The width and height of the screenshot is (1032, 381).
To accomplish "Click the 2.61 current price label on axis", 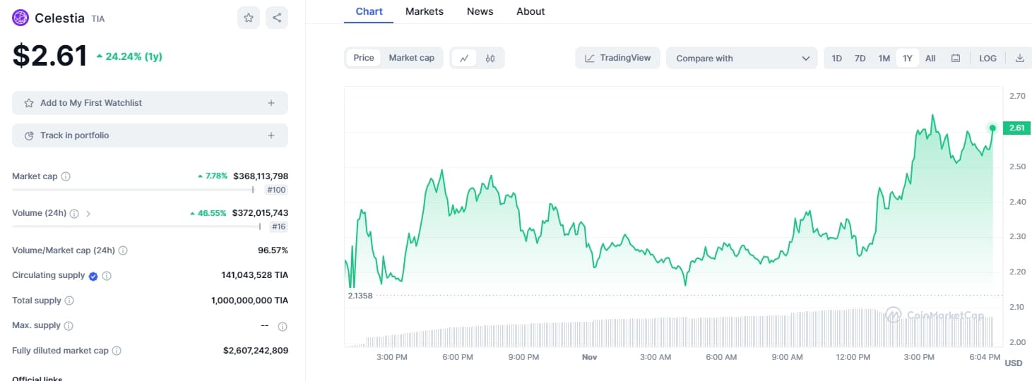I will [1016, 128].
